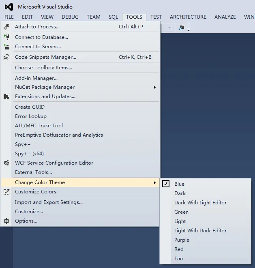This screenshot has width=255, height=268.
Task: Click the toolbar find-in-files icon
Action: [182, 27]
